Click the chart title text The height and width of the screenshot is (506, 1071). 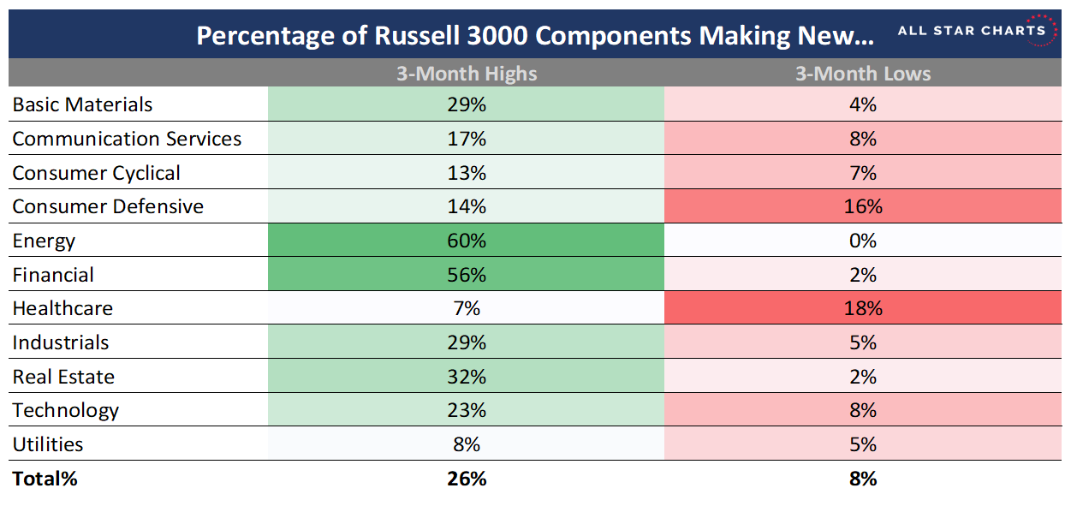(535, 36)
